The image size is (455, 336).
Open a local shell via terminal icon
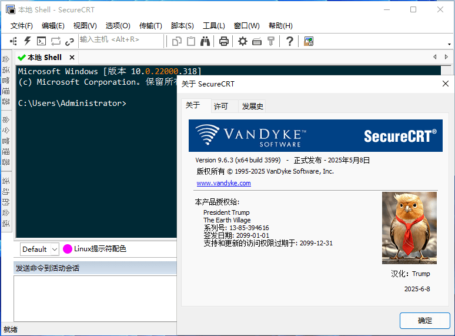pos(42,41)
